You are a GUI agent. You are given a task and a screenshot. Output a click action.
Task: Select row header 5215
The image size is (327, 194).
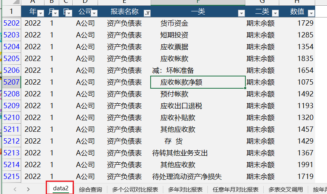[x=11, y=177]
